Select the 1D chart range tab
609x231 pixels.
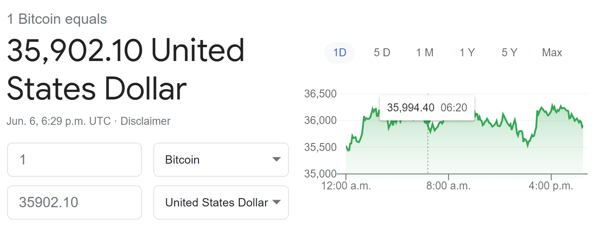340,53
